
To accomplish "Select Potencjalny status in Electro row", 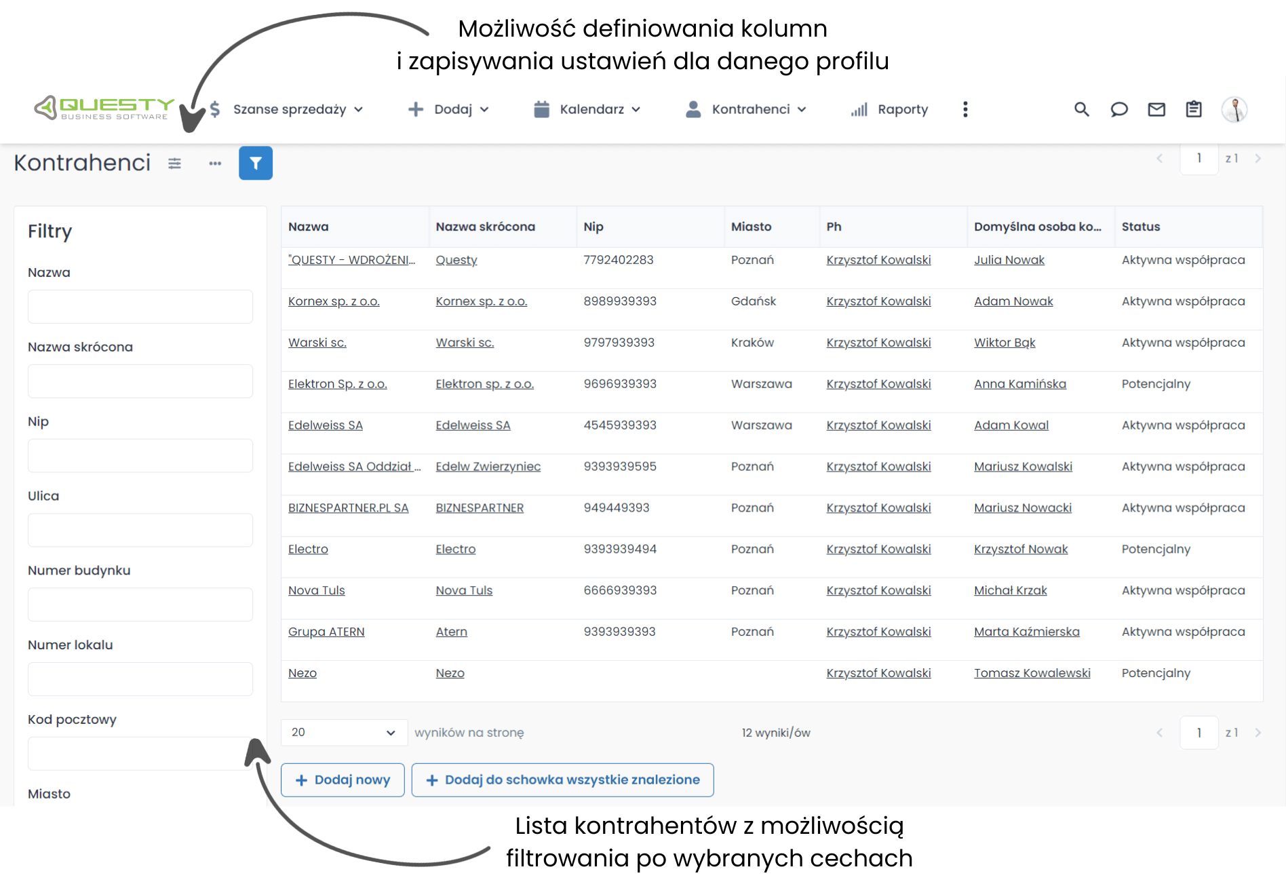I will coord(1156,550).
